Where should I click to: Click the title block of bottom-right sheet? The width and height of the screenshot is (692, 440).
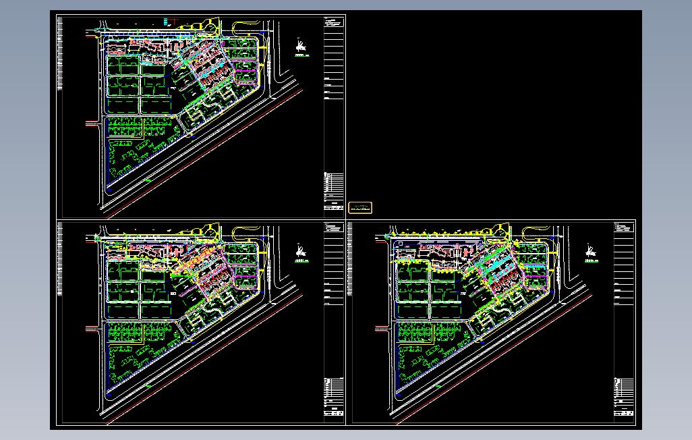click(624, 323)
